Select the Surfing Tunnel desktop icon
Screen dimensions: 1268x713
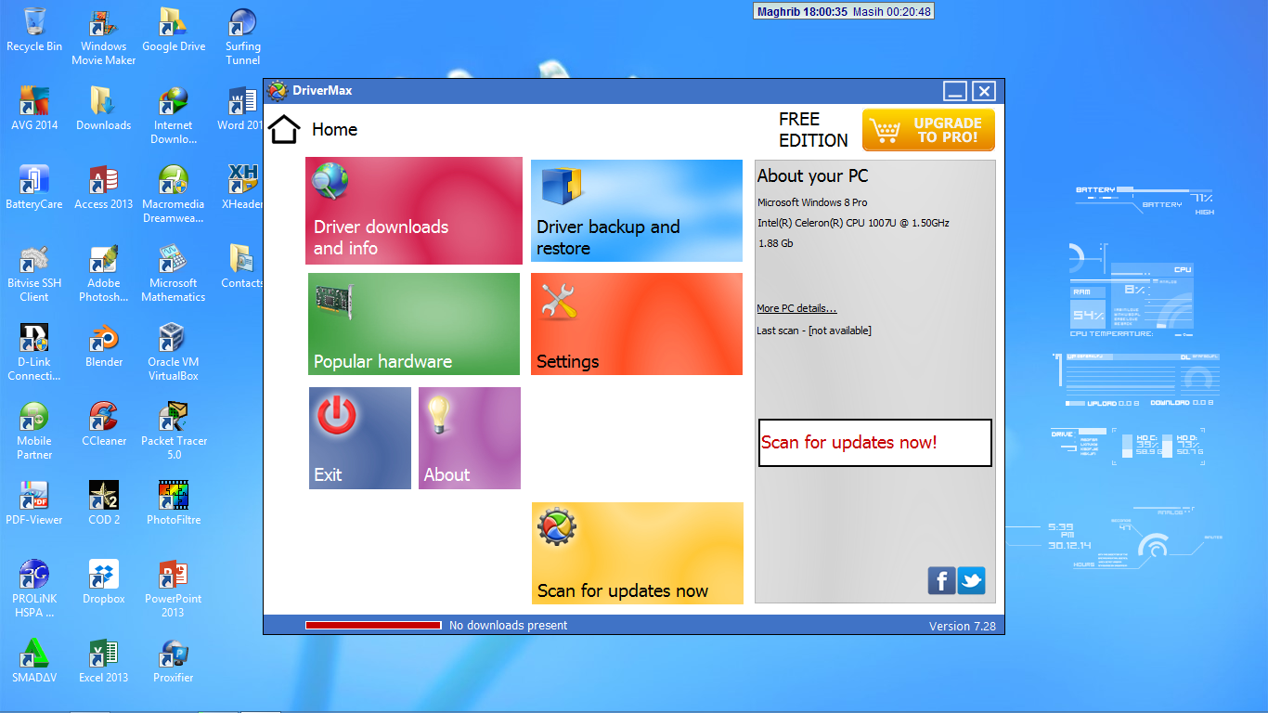pos(243,37)
